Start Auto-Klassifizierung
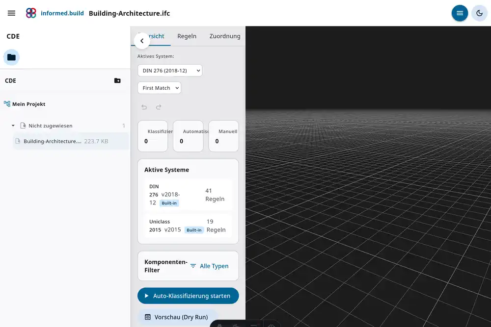This screenshot has height=327, width=491. 188,296
